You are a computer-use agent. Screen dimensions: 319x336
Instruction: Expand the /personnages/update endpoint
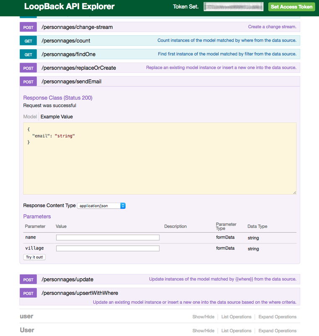pyautogui.click(x=68, y=279)
